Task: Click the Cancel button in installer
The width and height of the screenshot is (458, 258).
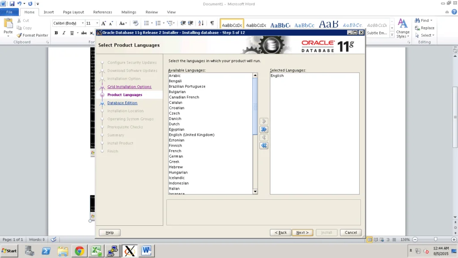Action: click(351, 233)
